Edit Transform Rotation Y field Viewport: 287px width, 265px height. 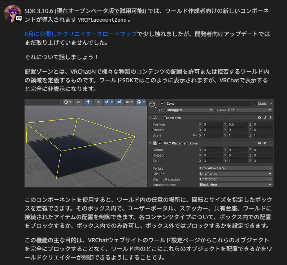coord(238,130)
